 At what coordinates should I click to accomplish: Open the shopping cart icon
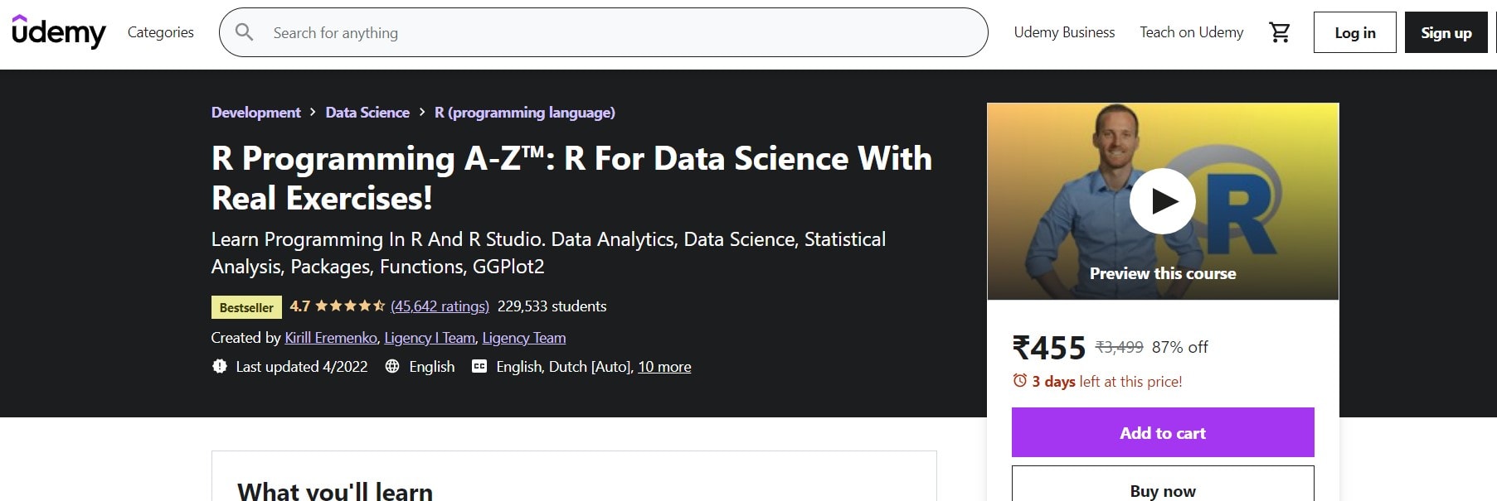pyautogui.click(x=1279, y=32)
